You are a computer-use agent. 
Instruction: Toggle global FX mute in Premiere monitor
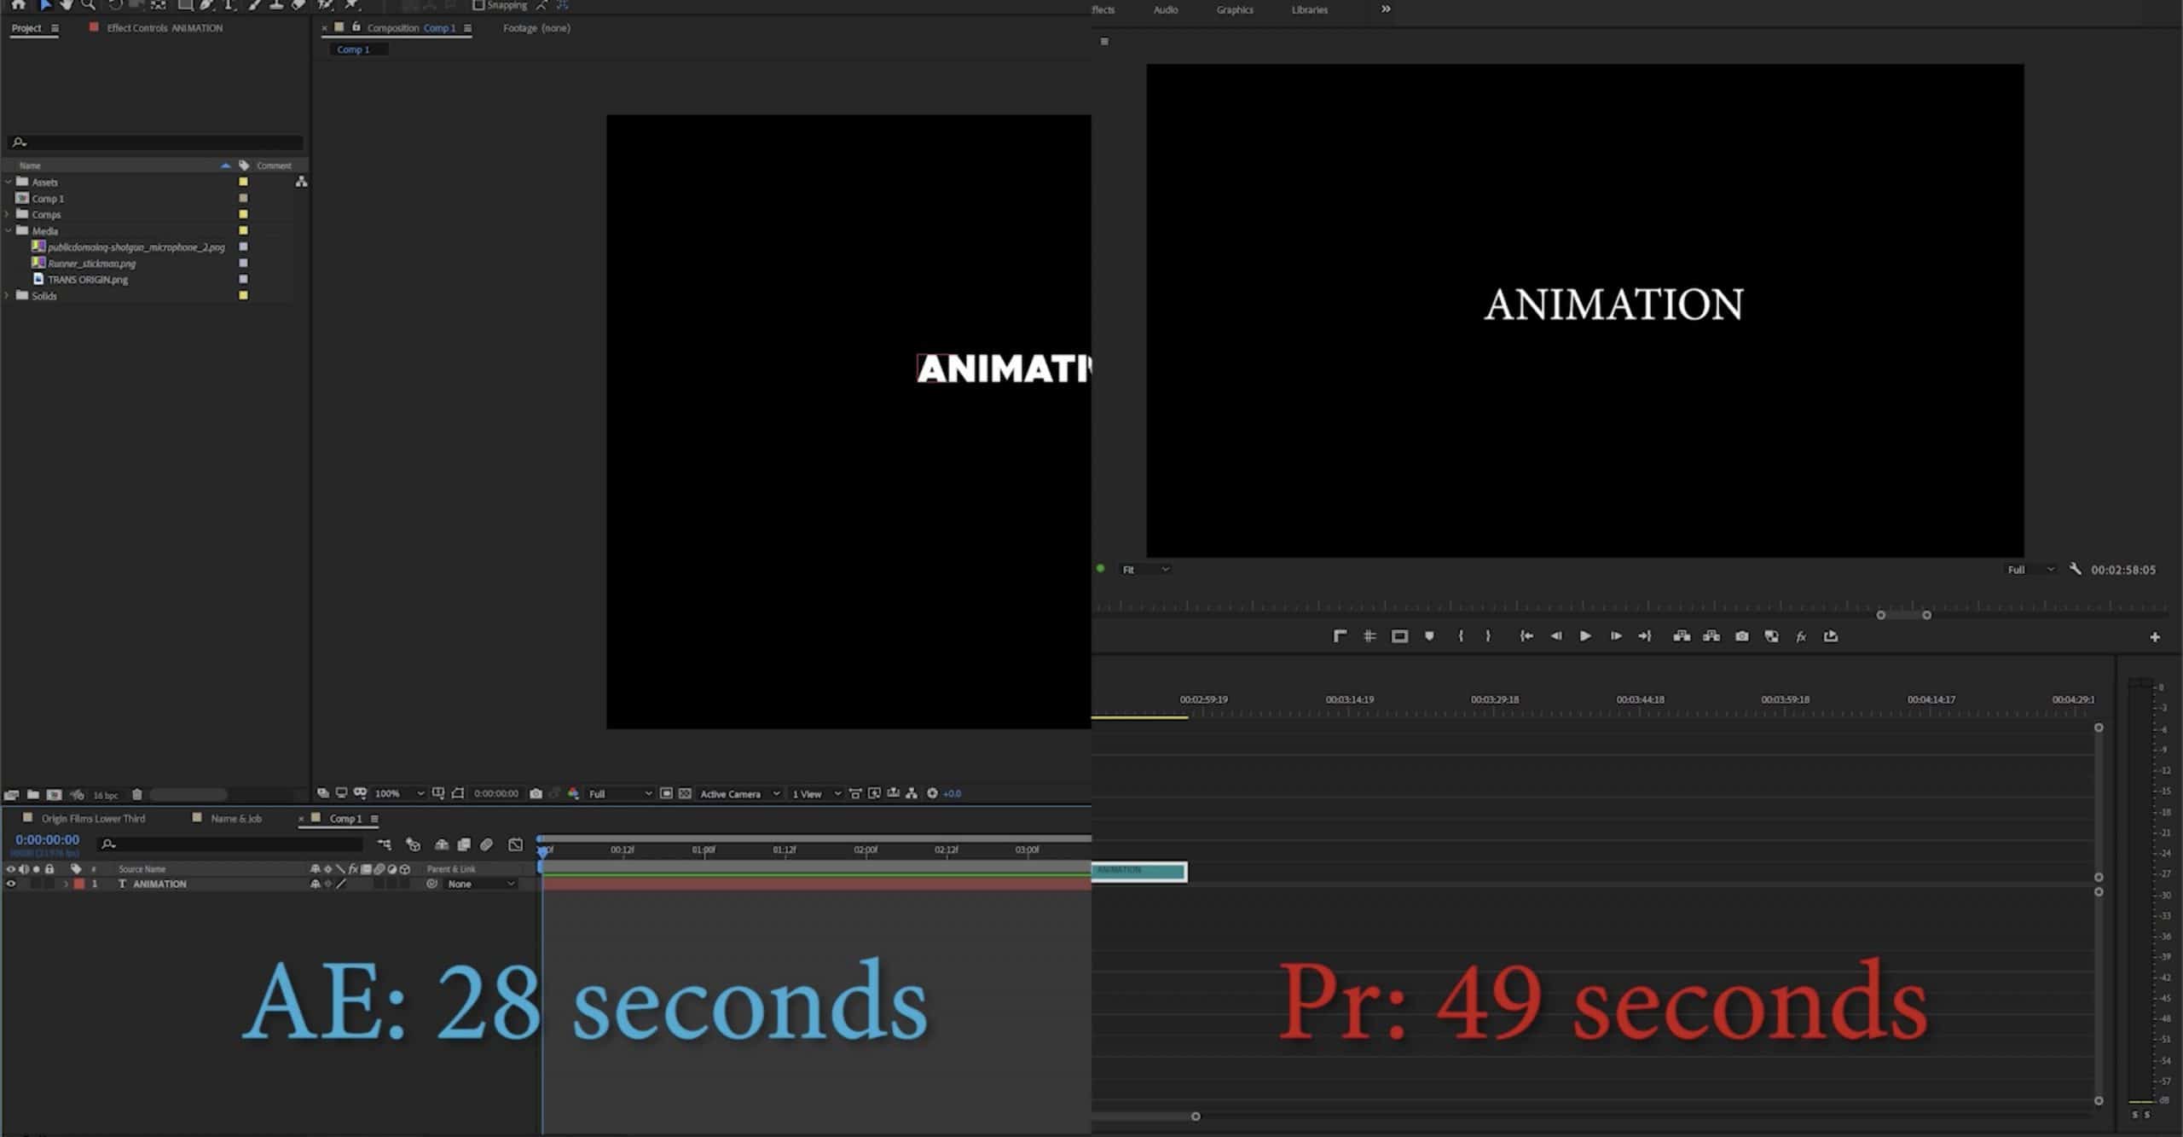pos(1801,636)
